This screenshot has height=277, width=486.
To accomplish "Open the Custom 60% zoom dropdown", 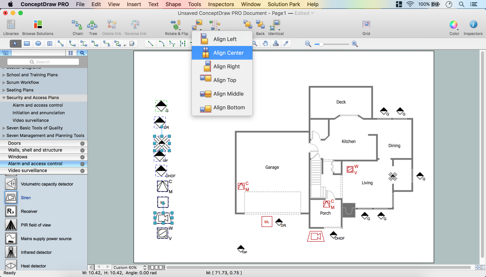I will pyautogui.click(x=130, y=268).
